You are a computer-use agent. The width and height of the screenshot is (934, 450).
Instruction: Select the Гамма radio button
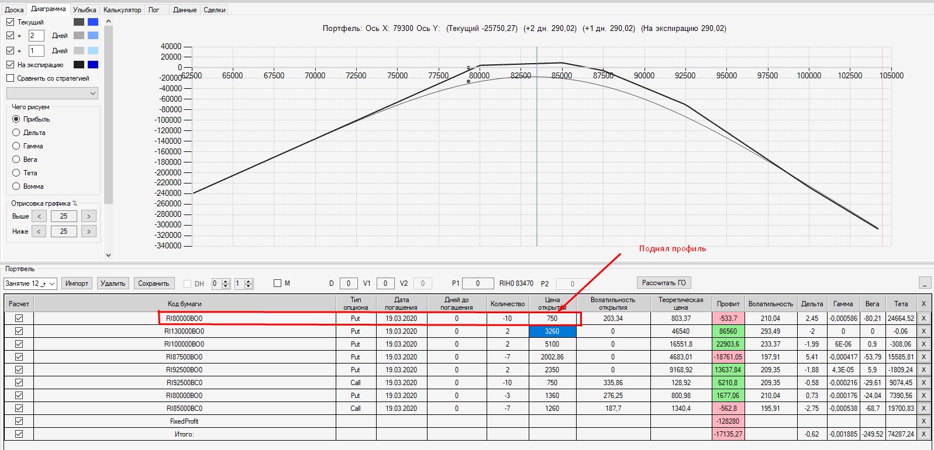(16, 146)
